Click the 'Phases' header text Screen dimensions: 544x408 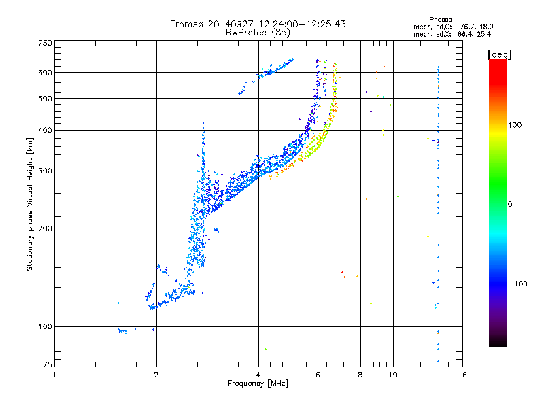coord(440,20)
